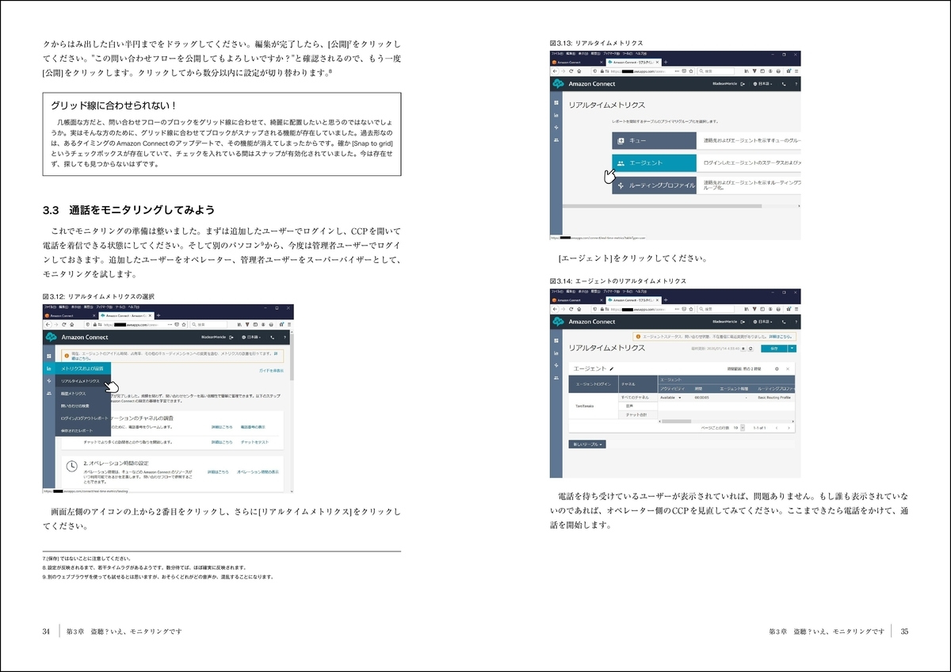Image resolution: width=951 pixels, height=672 pixels.
Task: Switch to first Amazon Connect tab in figure 3.13
Action: pos(578,62)
